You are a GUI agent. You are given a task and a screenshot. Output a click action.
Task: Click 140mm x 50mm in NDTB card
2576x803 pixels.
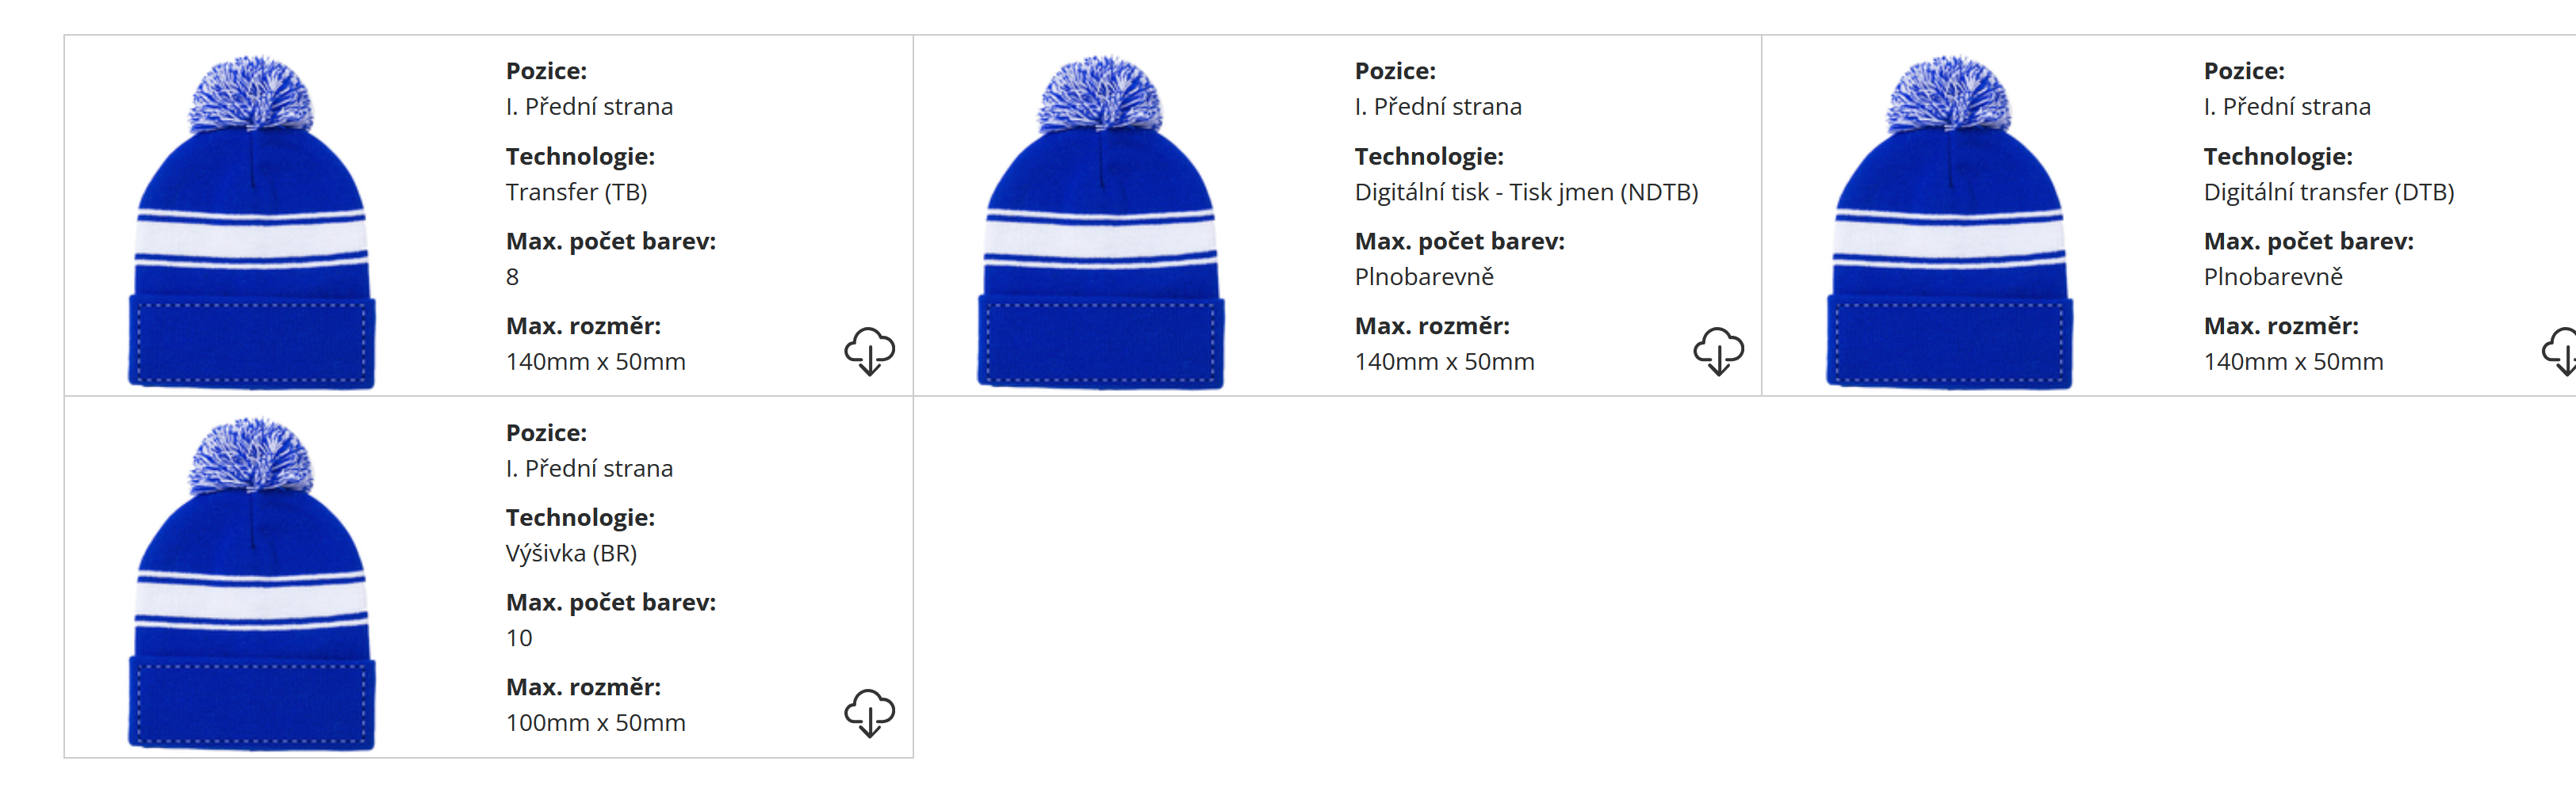click(1444, 362)
